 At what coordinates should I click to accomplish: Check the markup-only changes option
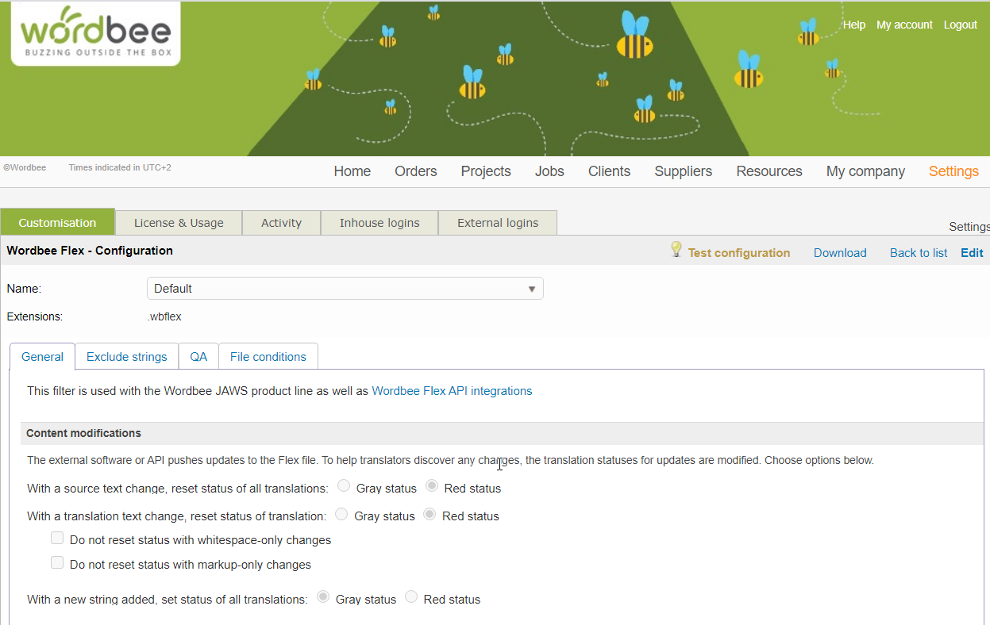click(x=57, y=563)
